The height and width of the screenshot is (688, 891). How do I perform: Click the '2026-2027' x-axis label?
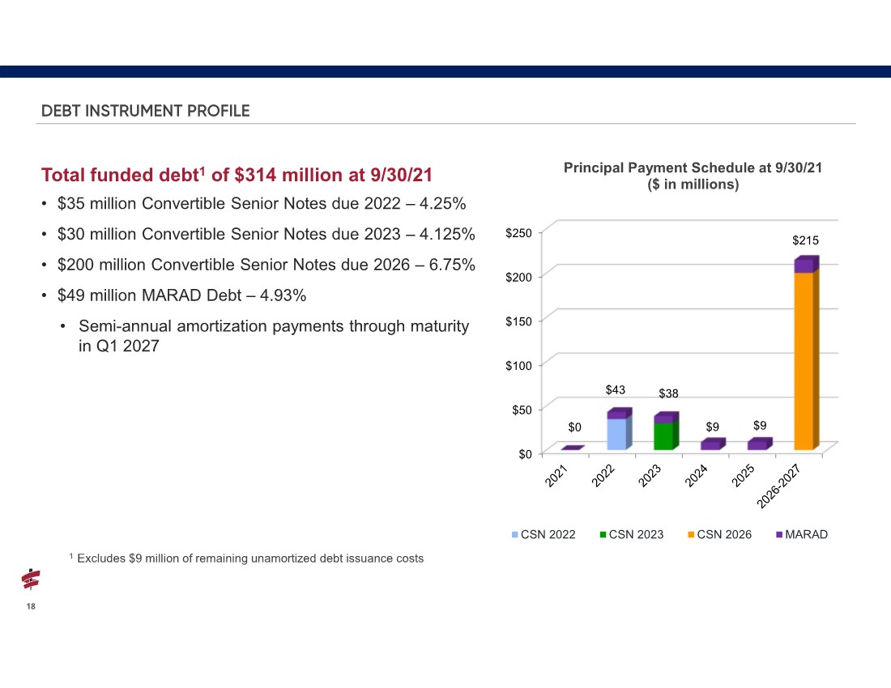point(778,486)
